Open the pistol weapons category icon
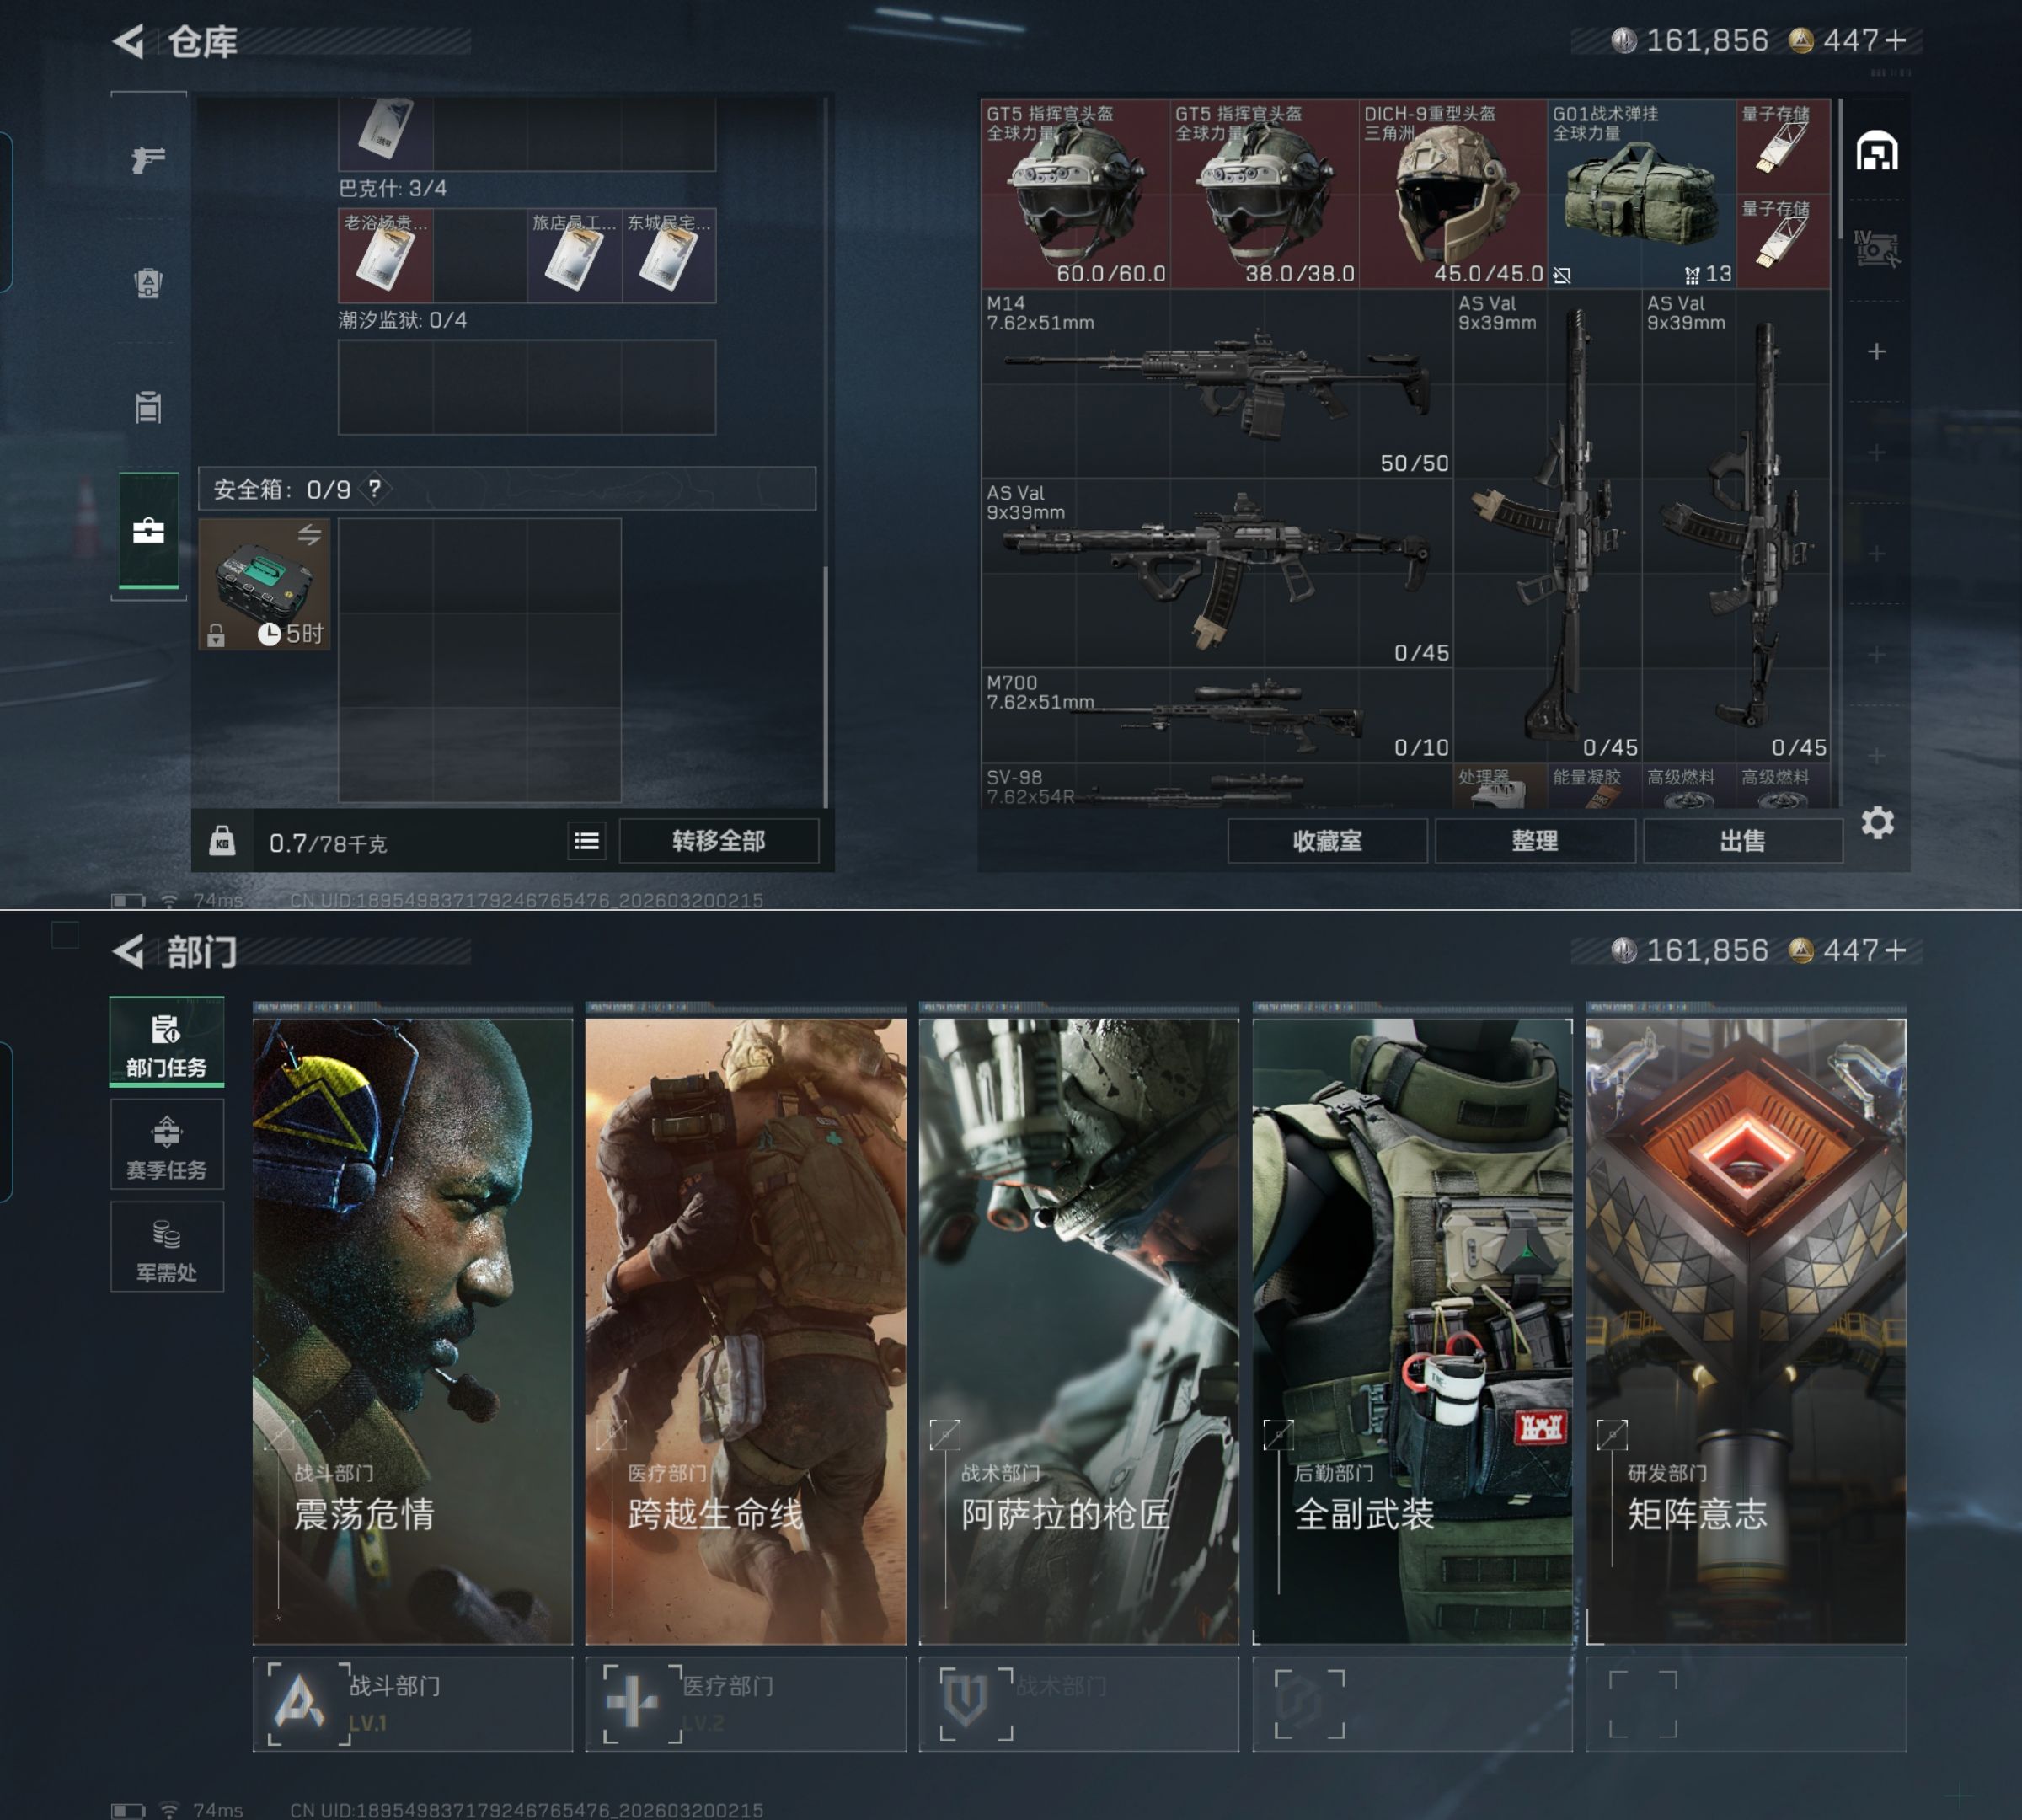 (148, 159)
